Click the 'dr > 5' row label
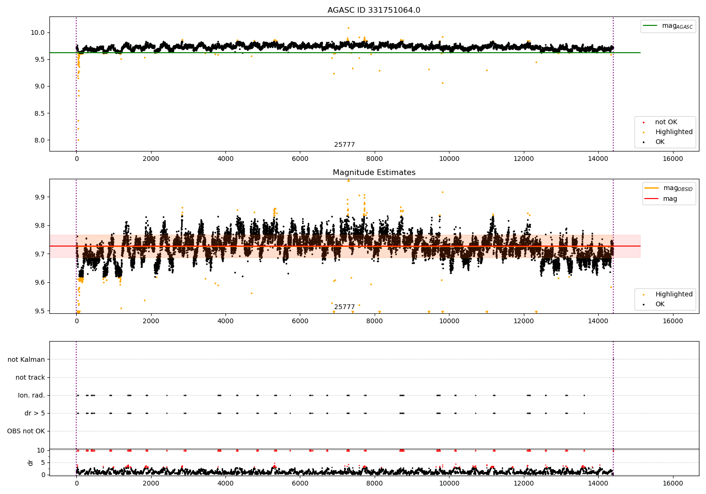The image size is (706, 494). pos(35,413)
